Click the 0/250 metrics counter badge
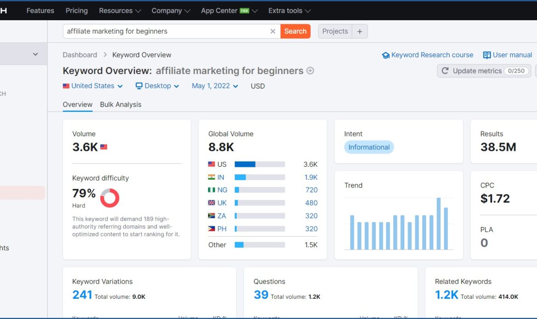537x319 pixels. click(x=516, y=71)
